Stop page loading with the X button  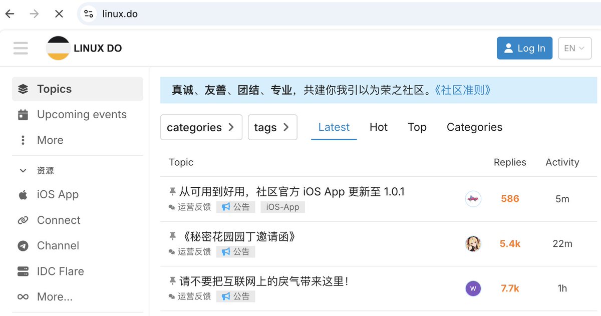(x=59, y=14)
